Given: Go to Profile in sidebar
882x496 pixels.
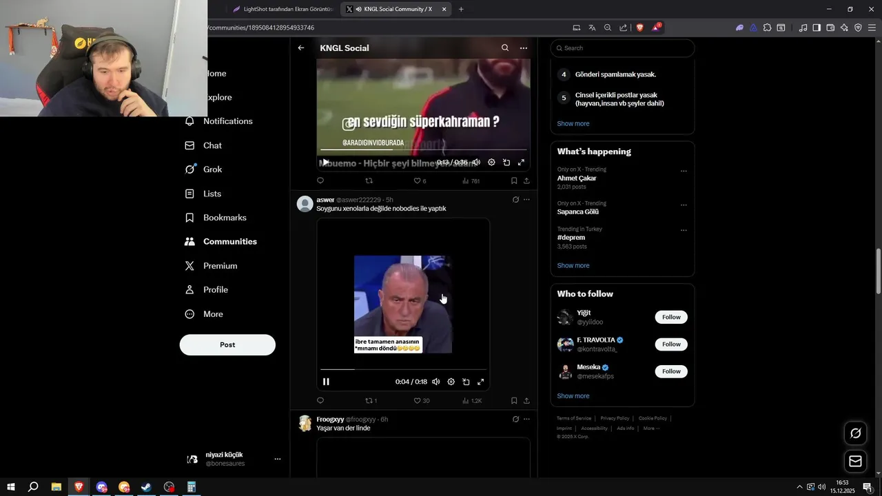Looking at the screenshot, I should point(207,290).
